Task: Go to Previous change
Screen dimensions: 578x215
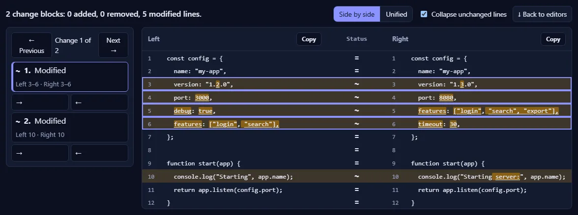Action: click(x=31, y=45)
